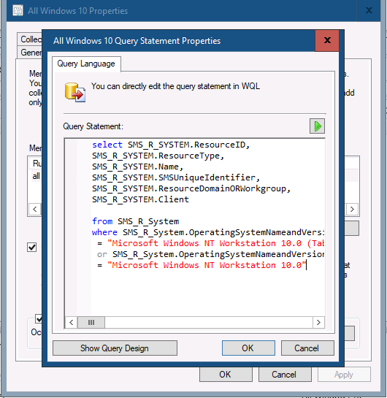Click the 'select' keyword in query statement

coord(107,145)
